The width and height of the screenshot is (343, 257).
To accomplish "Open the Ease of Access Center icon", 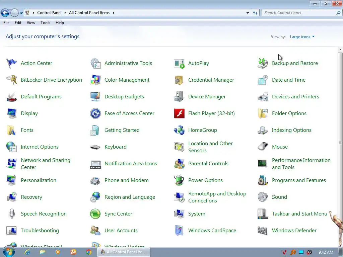I will tap(95, 113).
